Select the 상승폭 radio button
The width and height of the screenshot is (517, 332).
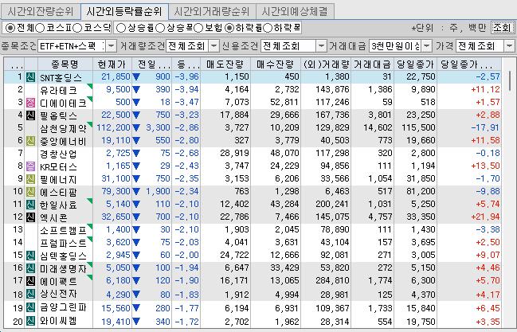[x=160, y=28]
